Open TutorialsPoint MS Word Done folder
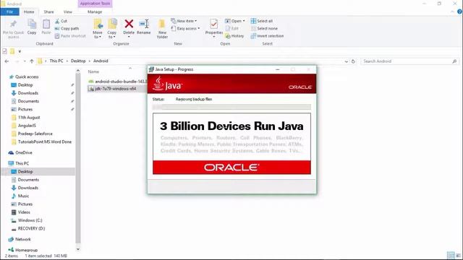The height and width of the screenshot is (260, 463). [x=45, y=142]
